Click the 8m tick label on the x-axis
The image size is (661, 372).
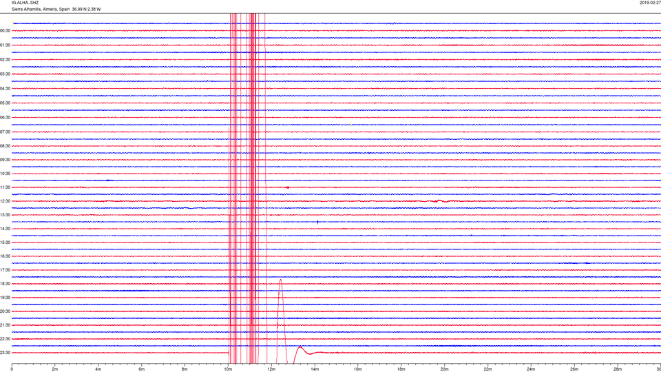click(x=185, y=369)
